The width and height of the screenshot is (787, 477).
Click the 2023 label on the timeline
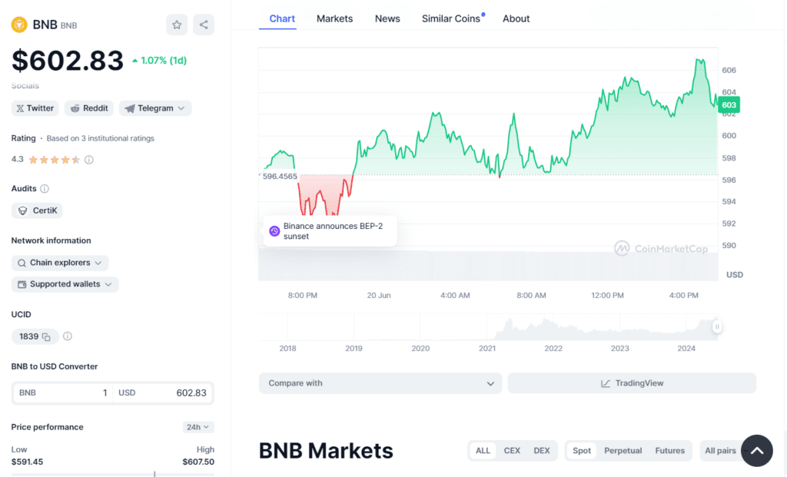click(620, 349)
